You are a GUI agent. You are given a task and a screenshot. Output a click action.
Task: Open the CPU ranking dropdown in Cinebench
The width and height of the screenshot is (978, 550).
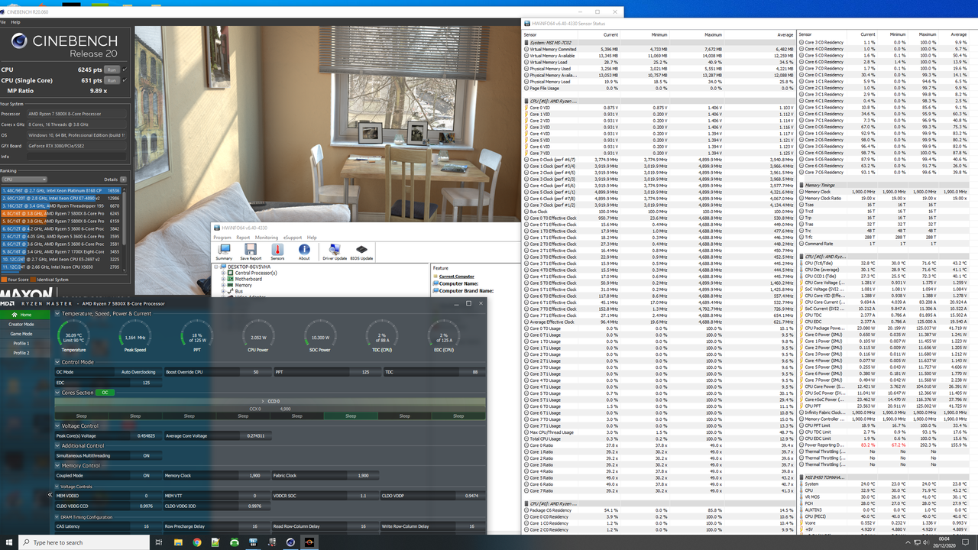24,180
